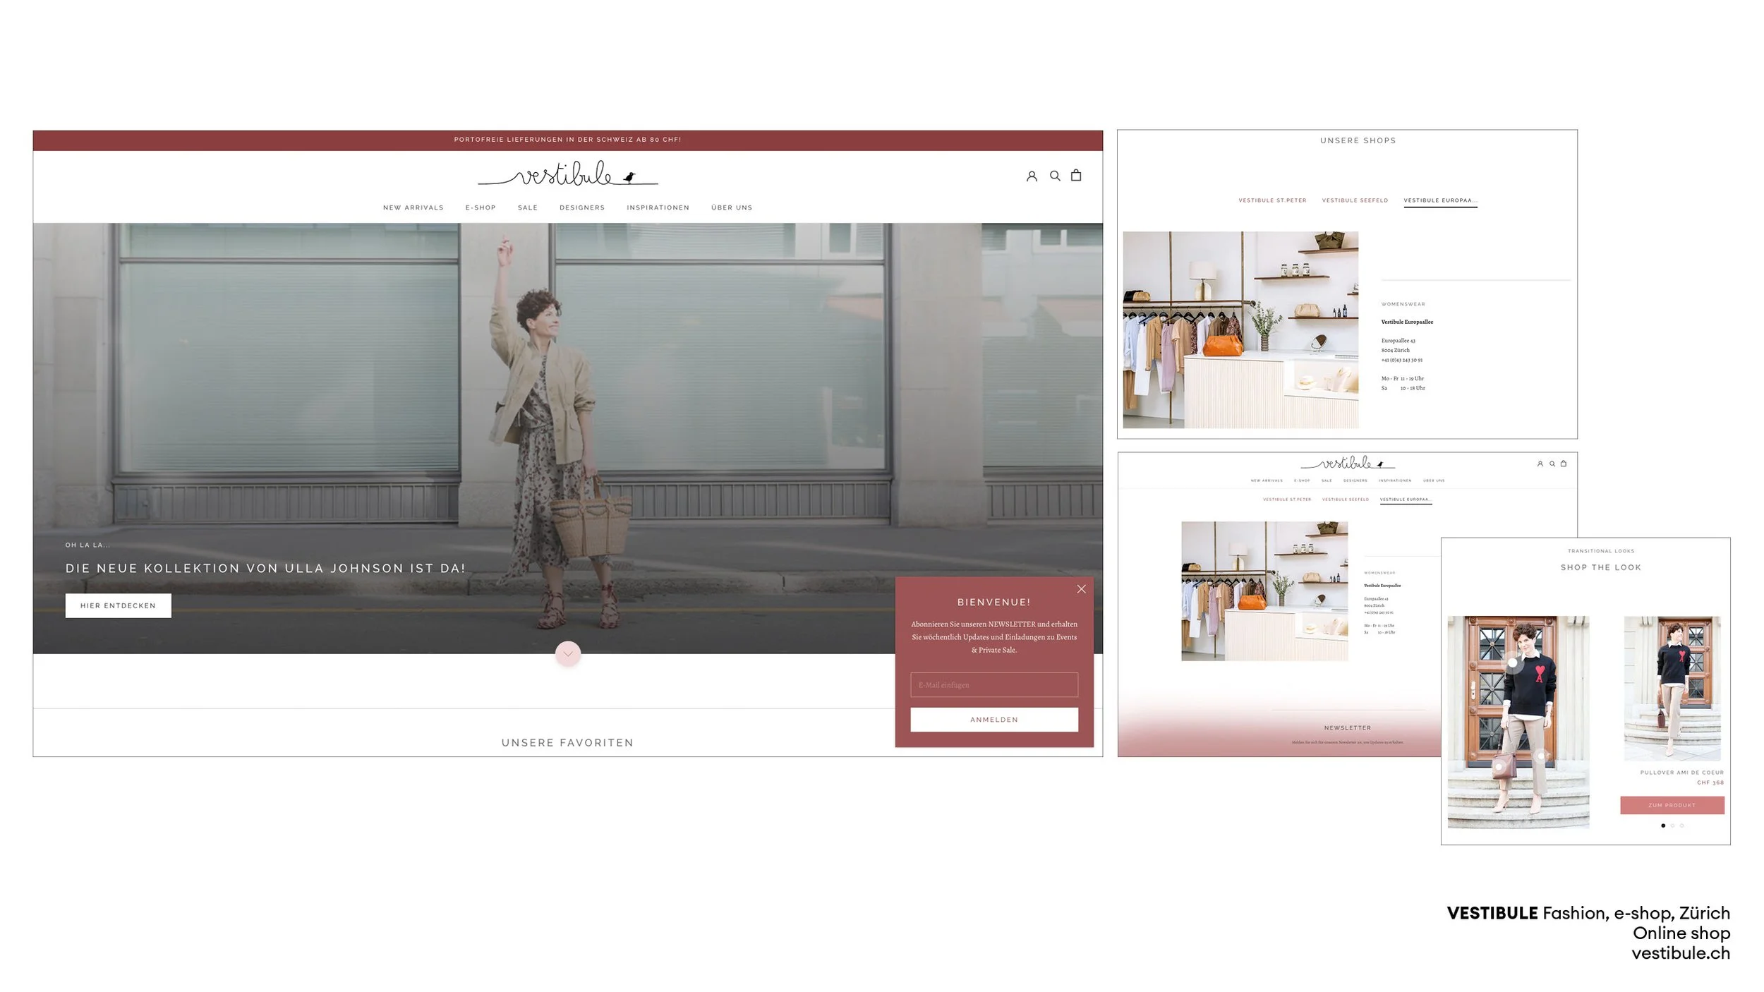The height and width of the screenshot is (992, 1764).
Task: Select VESTIBULE SEEFELD tab in Unsere Shops
Action: click(1355, 200)
